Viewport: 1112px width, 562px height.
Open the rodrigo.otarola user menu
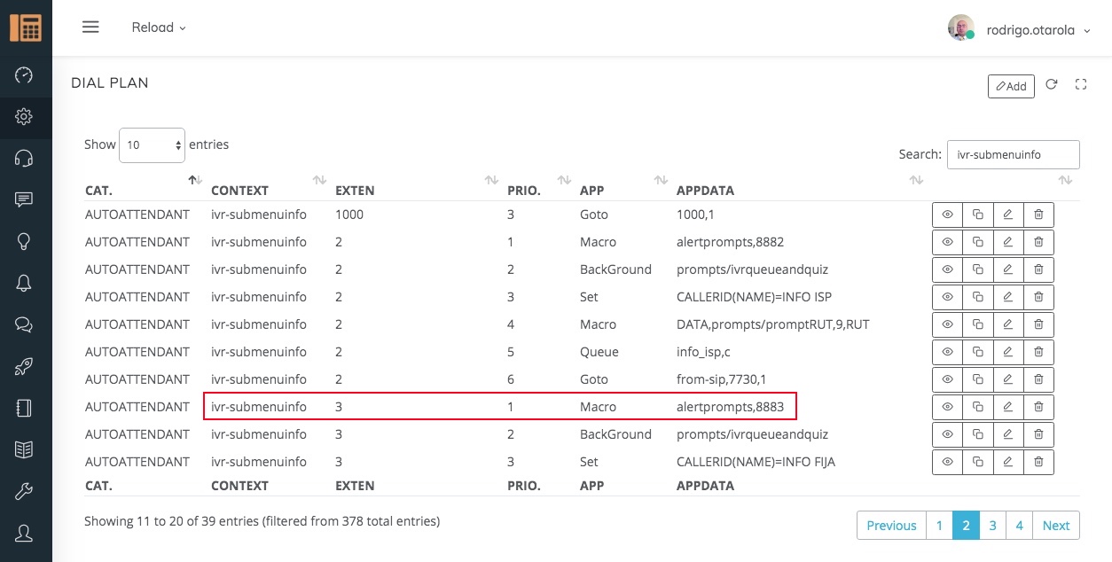click(x=1020, y=29)
